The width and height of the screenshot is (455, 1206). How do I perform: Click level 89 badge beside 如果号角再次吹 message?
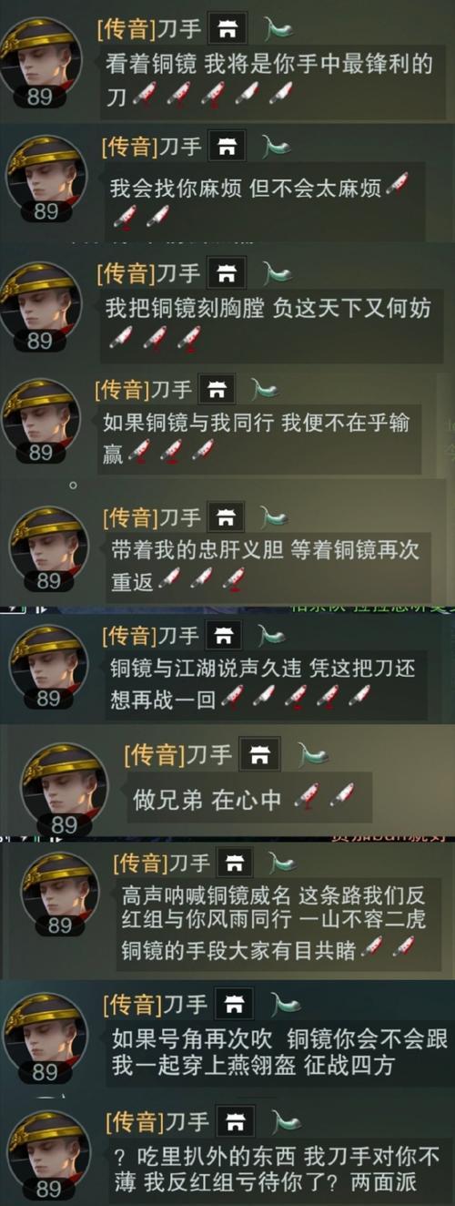[44, 1073]
